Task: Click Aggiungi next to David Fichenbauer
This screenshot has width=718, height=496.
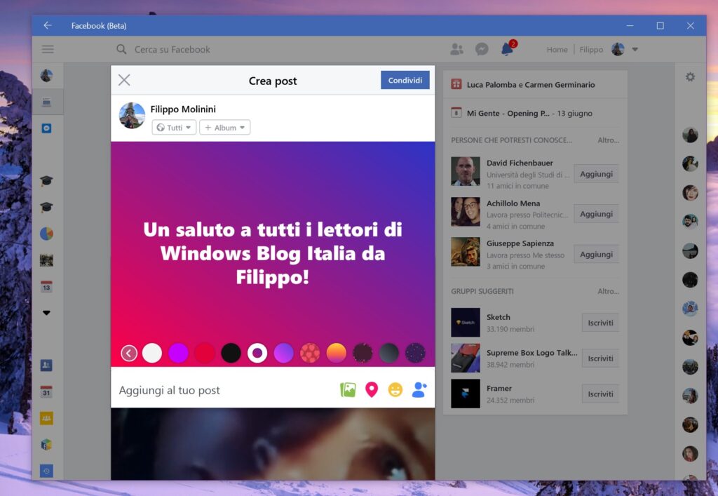Action: click(x=596, y=174)
